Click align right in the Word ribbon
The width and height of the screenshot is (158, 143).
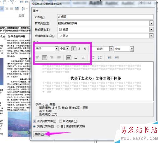pyautogui.click(x=7, y=9)
